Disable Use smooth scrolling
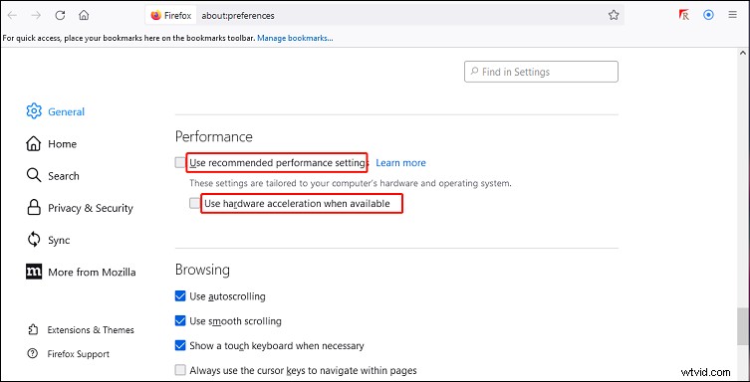 (x=180, y=321)
